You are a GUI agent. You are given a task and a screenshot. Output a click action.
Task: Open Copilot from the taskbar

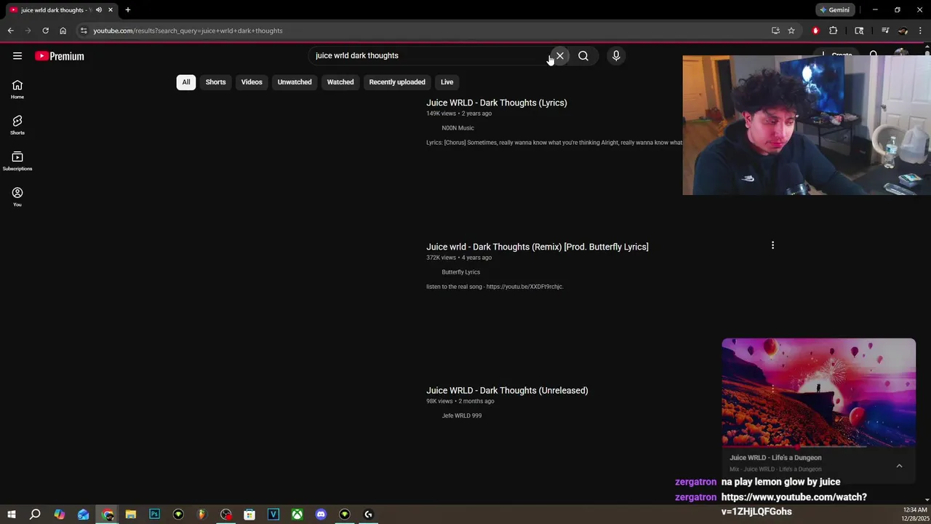pos(60,515)
